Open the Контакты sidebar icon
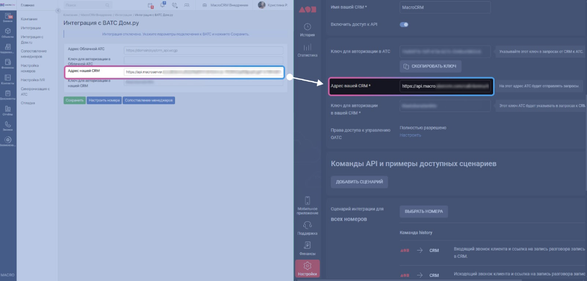 coord(8,79)
